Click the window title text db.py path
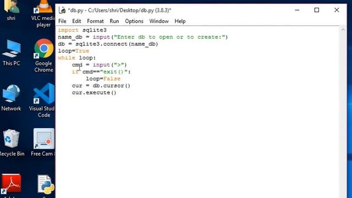 coord(119,10)
